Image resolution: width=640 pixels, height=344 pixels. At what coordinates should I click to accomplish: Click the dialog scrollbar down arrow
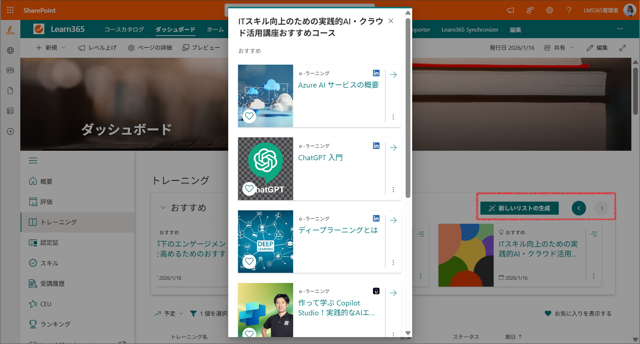tap(408, 333)
